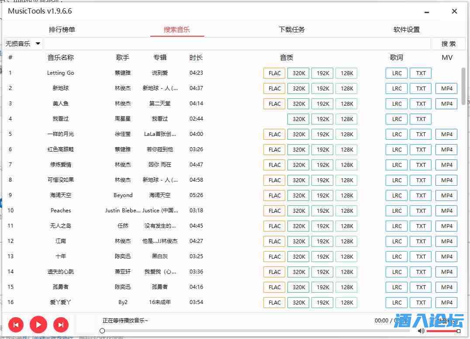This screenshot has width=470, height=339.
Task: Click album 16未成年
Action: point(160,302)
